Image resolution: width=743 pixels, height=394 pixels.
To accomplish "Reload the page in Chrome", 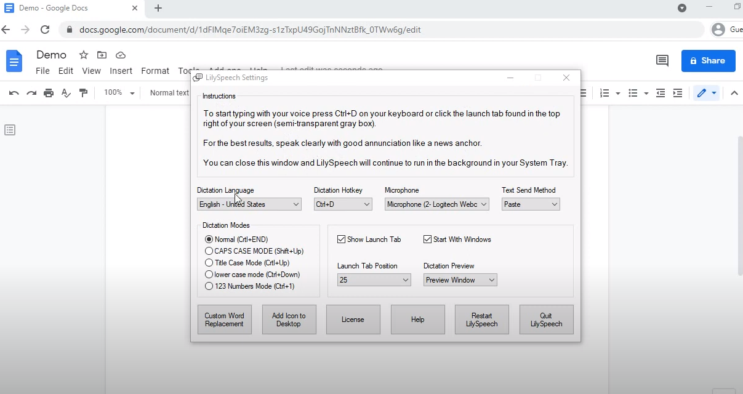I will tap(45, 30).
